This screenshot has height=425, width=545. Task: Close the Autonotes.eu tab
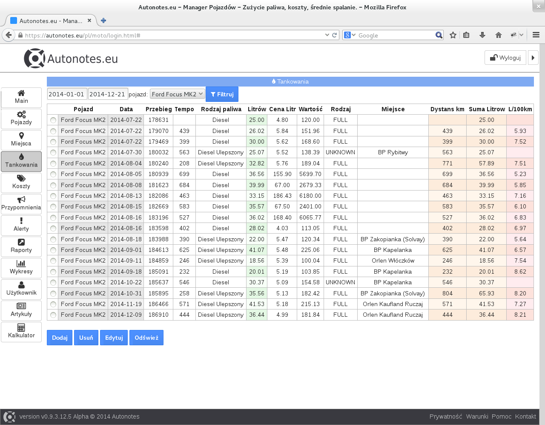click(x=89, y=20)
